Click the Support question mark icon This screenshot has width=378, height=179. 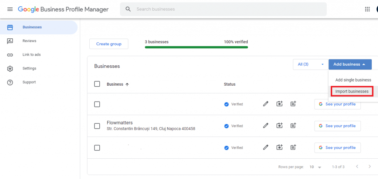(10, 82)
